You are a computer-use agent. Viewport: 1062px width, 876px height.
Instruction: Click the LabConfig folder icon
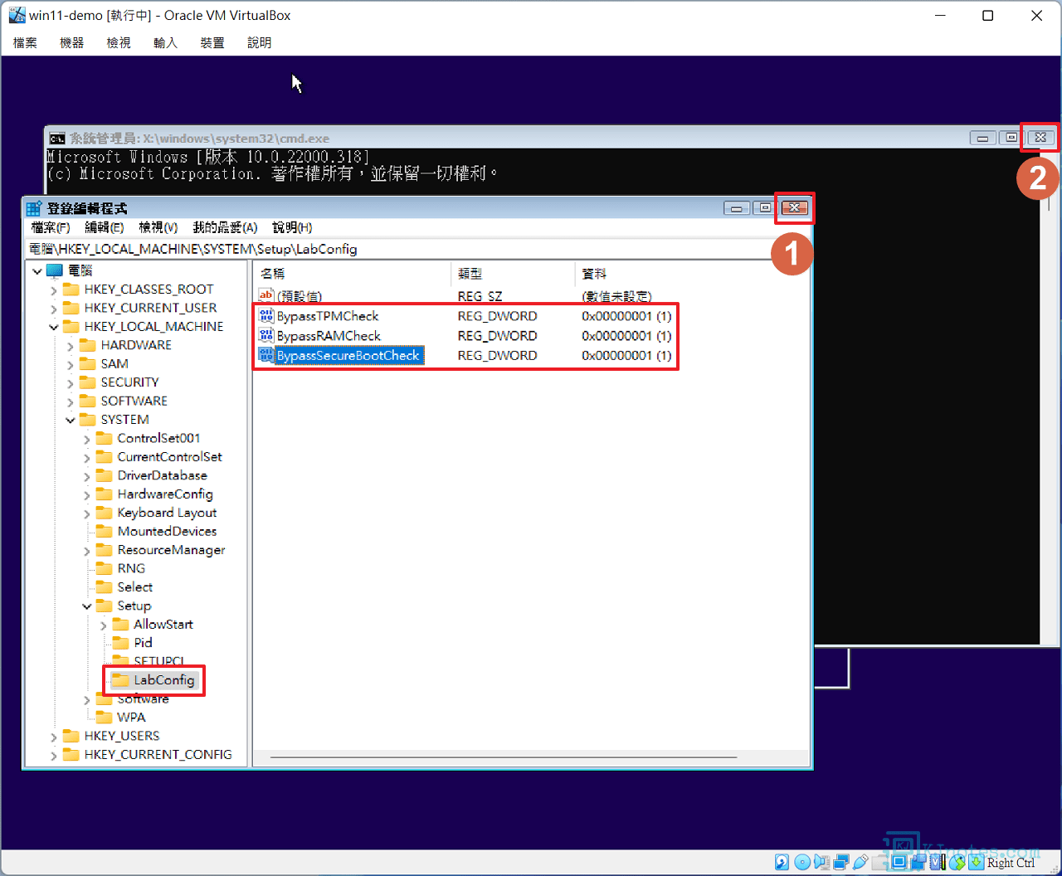pyautogui.click(x=121, y=680)
